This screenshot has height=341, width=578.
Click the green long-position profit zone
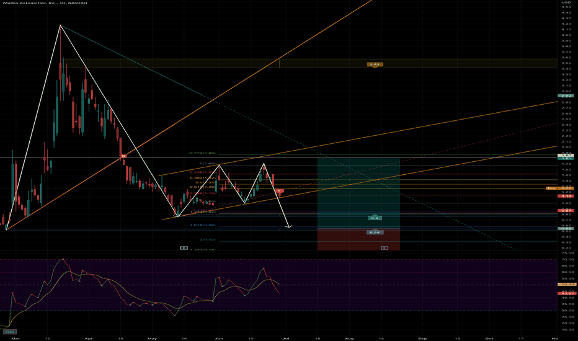358,193
